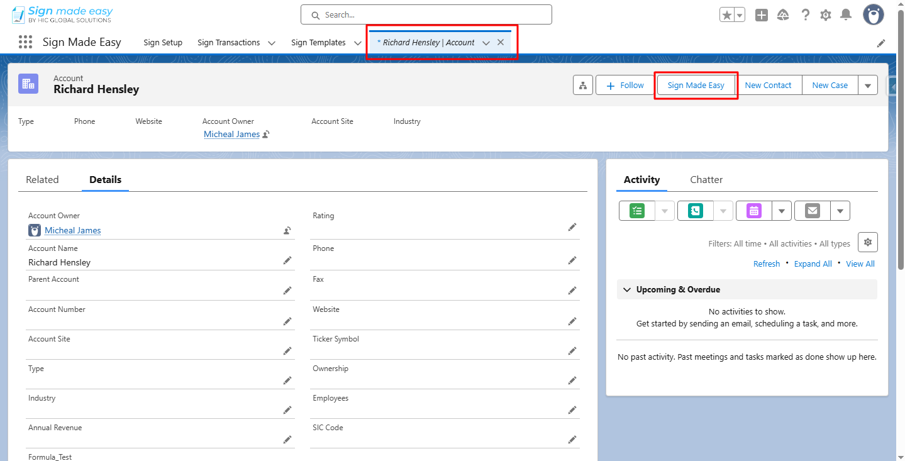This screenshot has height=461, width=905.
Task: Open the activity timeline settings gear
Action: [867, 242]
